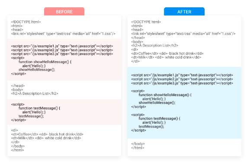This screenshot has height=166, width=247.
Task: Click the 'showHelloMessage();' call line in BEFORE panel
Action: (37, 70)
